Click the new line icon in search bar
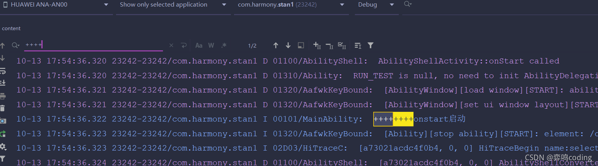 click(184, 46)
